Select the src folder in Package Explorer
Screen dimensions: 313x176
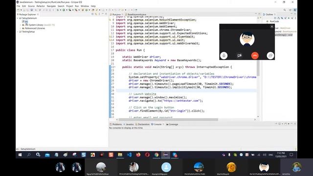[x=25, y=22]
